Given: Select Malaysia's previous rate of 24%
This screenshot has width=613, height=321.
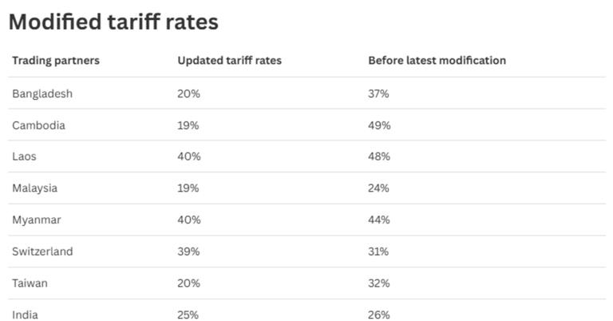Looking at the screenshot, I should 378,188.
